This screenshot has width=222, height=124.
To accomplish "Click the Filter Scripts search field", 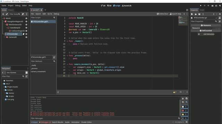I will 43,18.
